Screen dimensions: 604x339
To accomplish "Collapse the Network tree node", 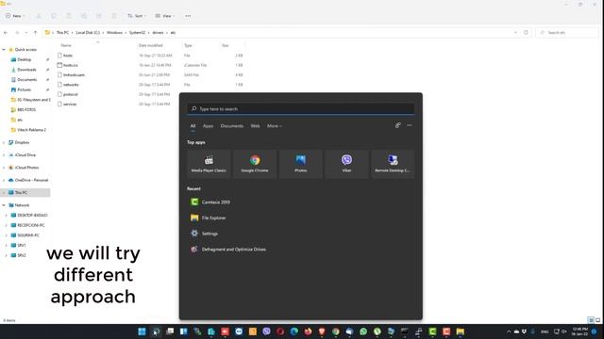I will (4, 205).
